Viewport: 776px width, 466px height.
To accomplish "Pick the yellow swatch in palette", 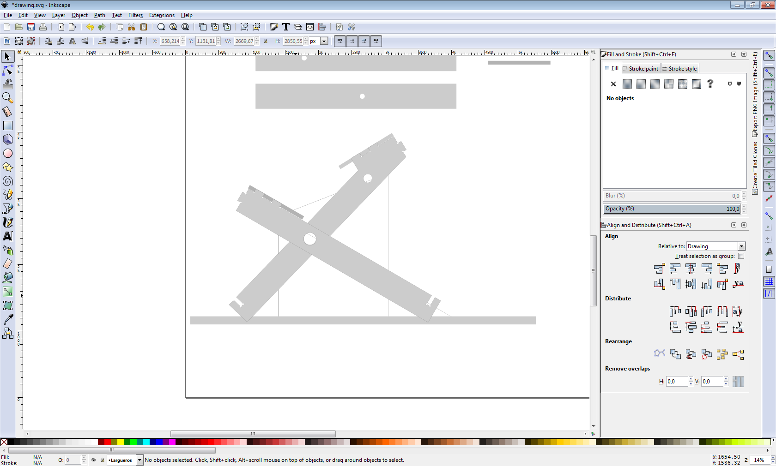I will [x=121, y=442].
